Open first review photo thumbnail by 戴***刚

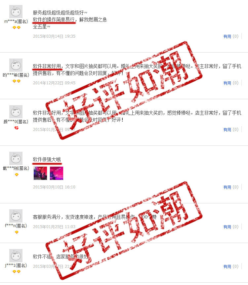[40, 173]
